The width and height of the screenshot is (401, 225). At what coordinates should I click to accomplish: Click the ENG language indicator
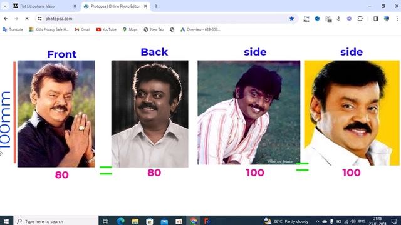pos(362,221)
